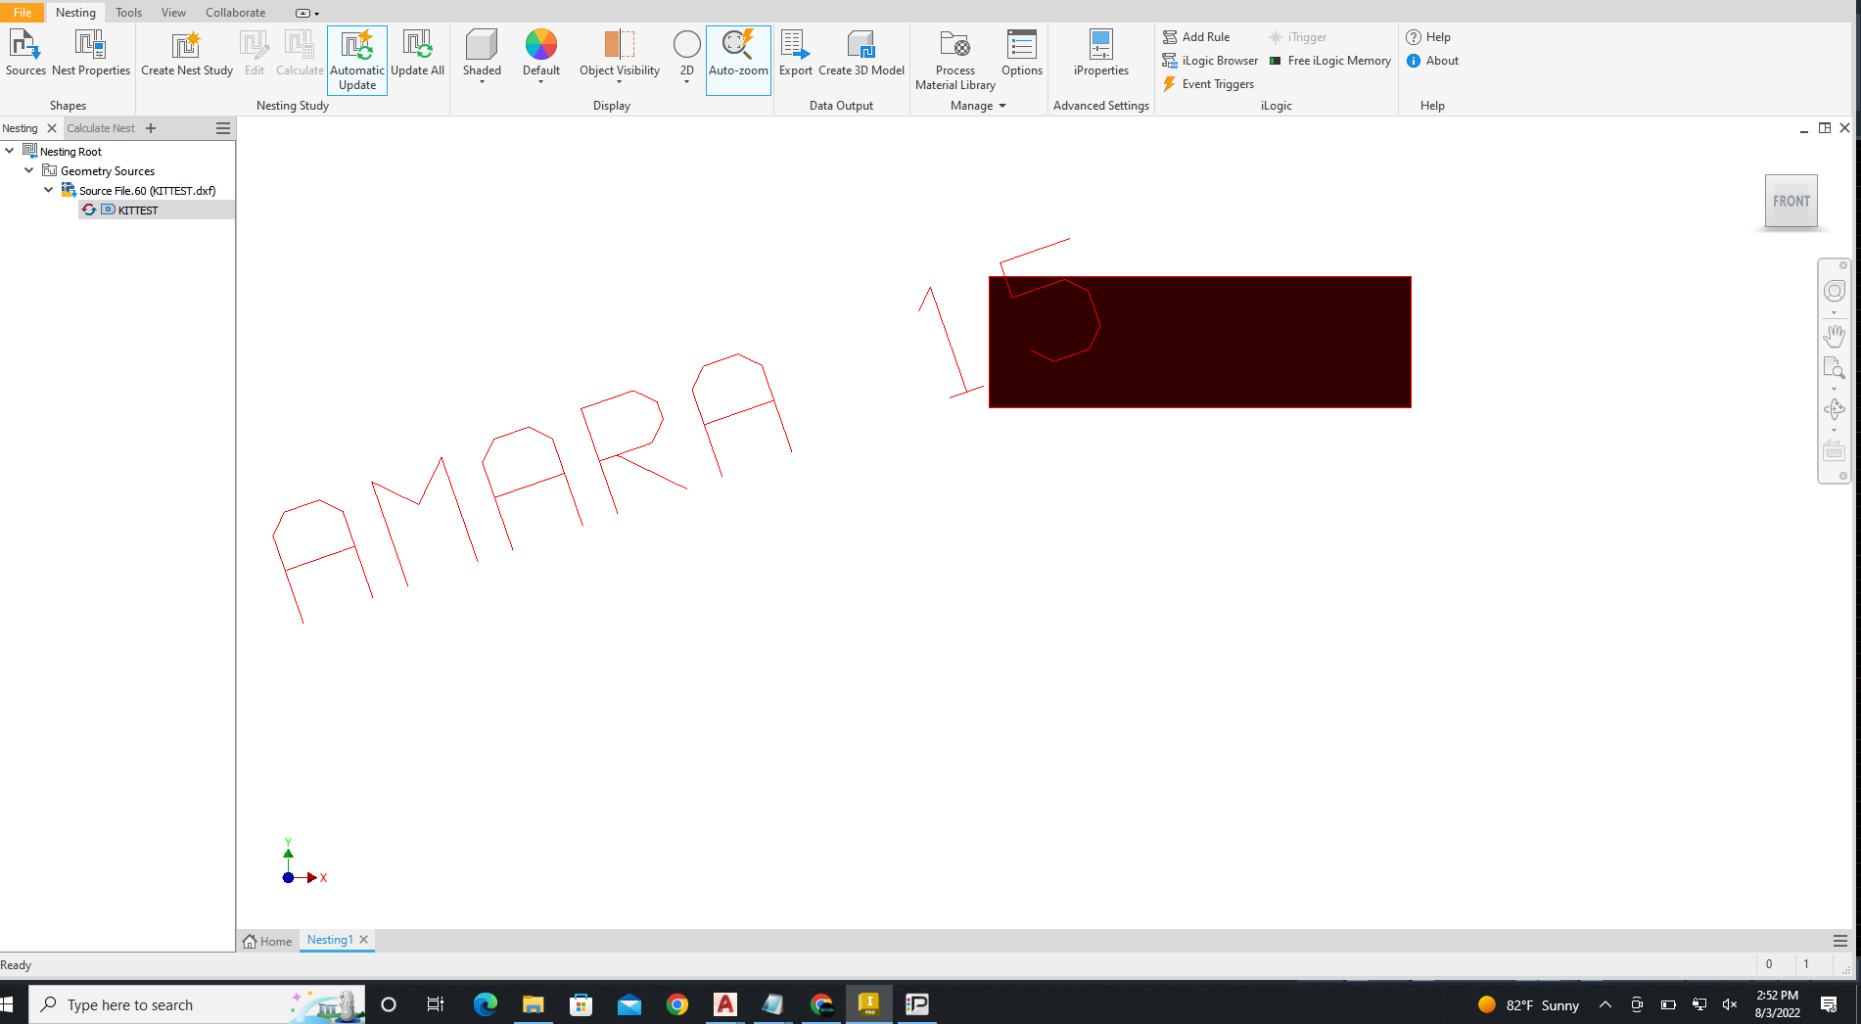Expand the Manage panel dropdown

978,106
